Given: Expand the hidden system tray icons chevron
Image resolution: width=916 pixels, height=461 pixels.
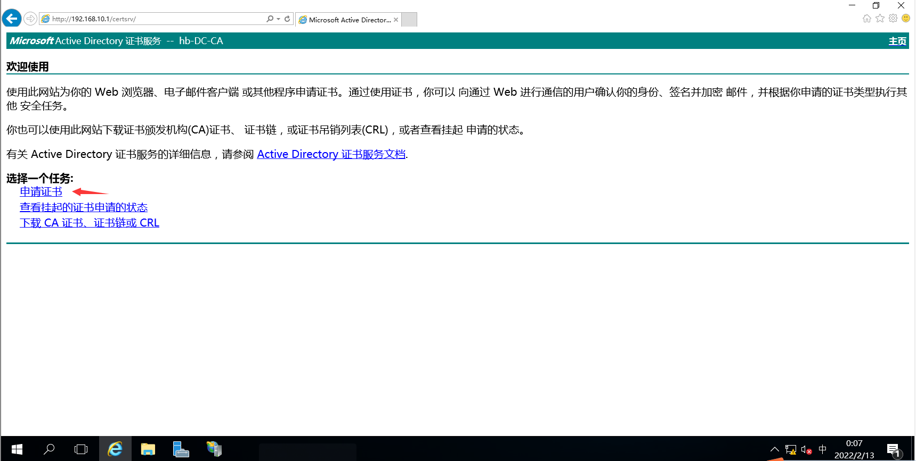Looking at the screenshot, I should tap(774, 449).
